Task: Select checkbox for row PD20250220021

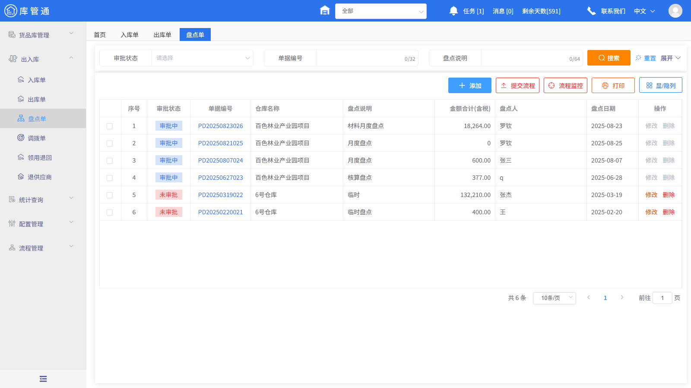Action: click(x=110, y=213)
